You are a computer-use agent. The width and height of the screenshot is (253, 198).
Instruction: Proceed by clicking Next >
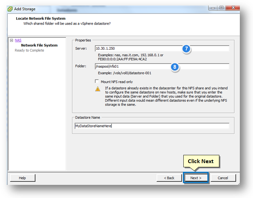(196, 178)
